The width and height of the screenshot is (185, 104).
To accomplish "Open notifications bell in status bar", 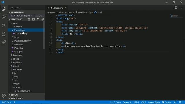I will click(181, 102).
